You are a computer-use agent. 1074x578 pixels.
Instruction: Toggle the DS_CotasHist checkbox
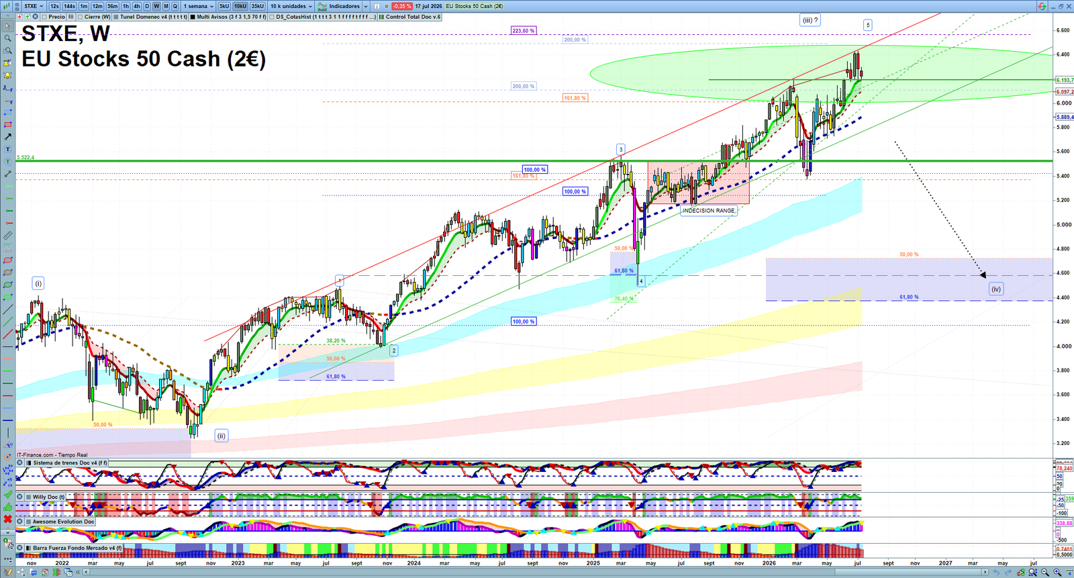(272, 17)
